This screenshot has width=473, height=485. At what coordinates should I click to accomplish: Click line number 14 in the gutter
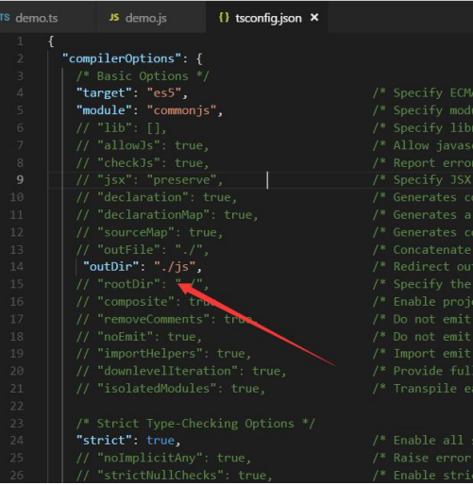(x=17, y=267)
